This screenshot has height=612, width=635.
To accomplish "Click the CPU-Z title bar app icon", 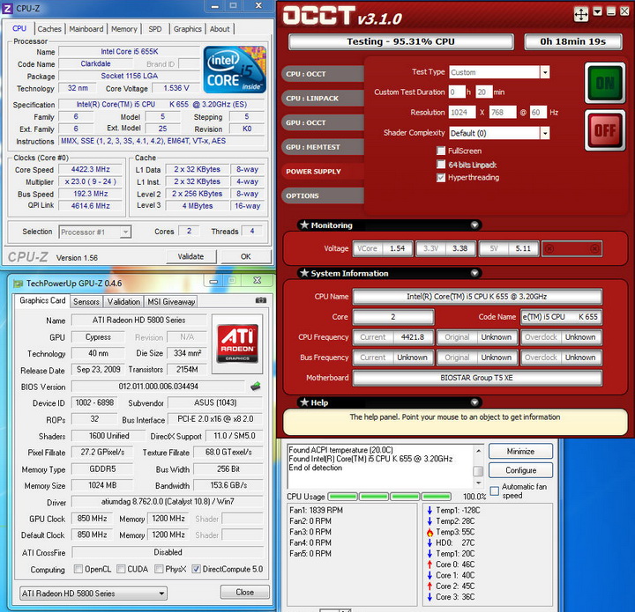I will tap(8, 8).
